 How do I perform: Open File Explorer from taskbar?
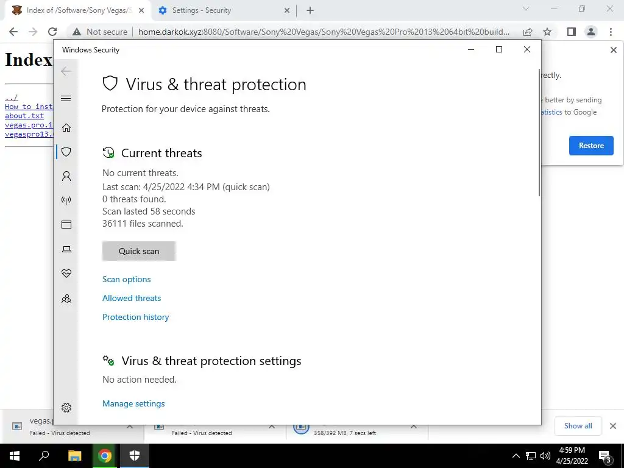(x=74, y=456)
